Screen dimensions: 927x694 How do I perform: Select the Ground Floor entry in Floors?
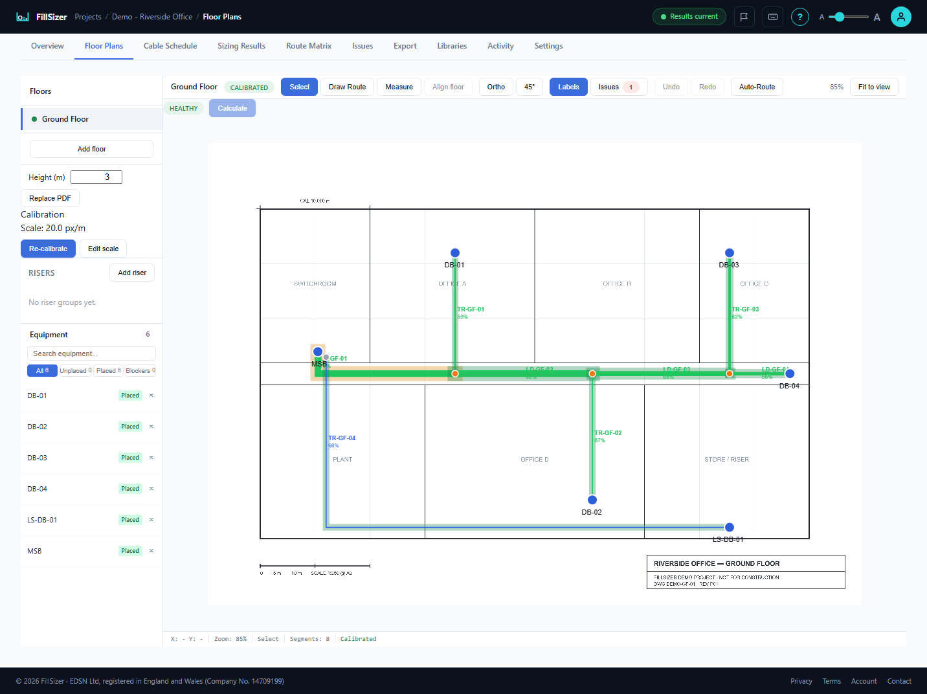[x=91, y=119]
